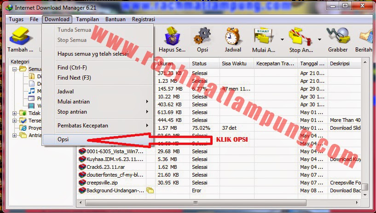Click the Eror status cell

tap(204, 190)
